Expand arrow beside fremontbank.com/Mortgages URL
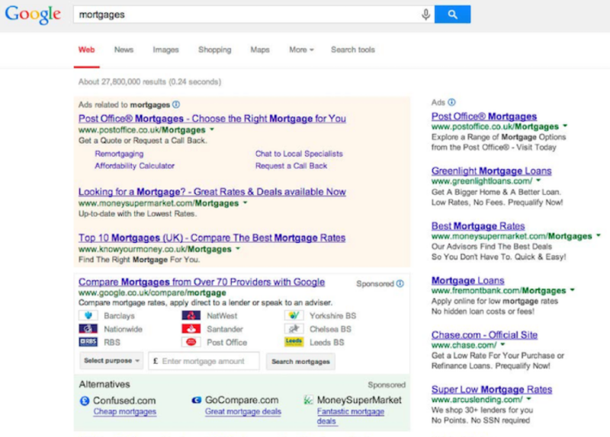The image size is (610, 437). click(573, 290)
